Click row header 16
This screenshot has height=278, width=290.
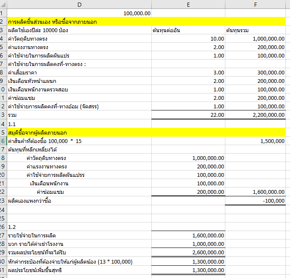[x=3, y=141]
